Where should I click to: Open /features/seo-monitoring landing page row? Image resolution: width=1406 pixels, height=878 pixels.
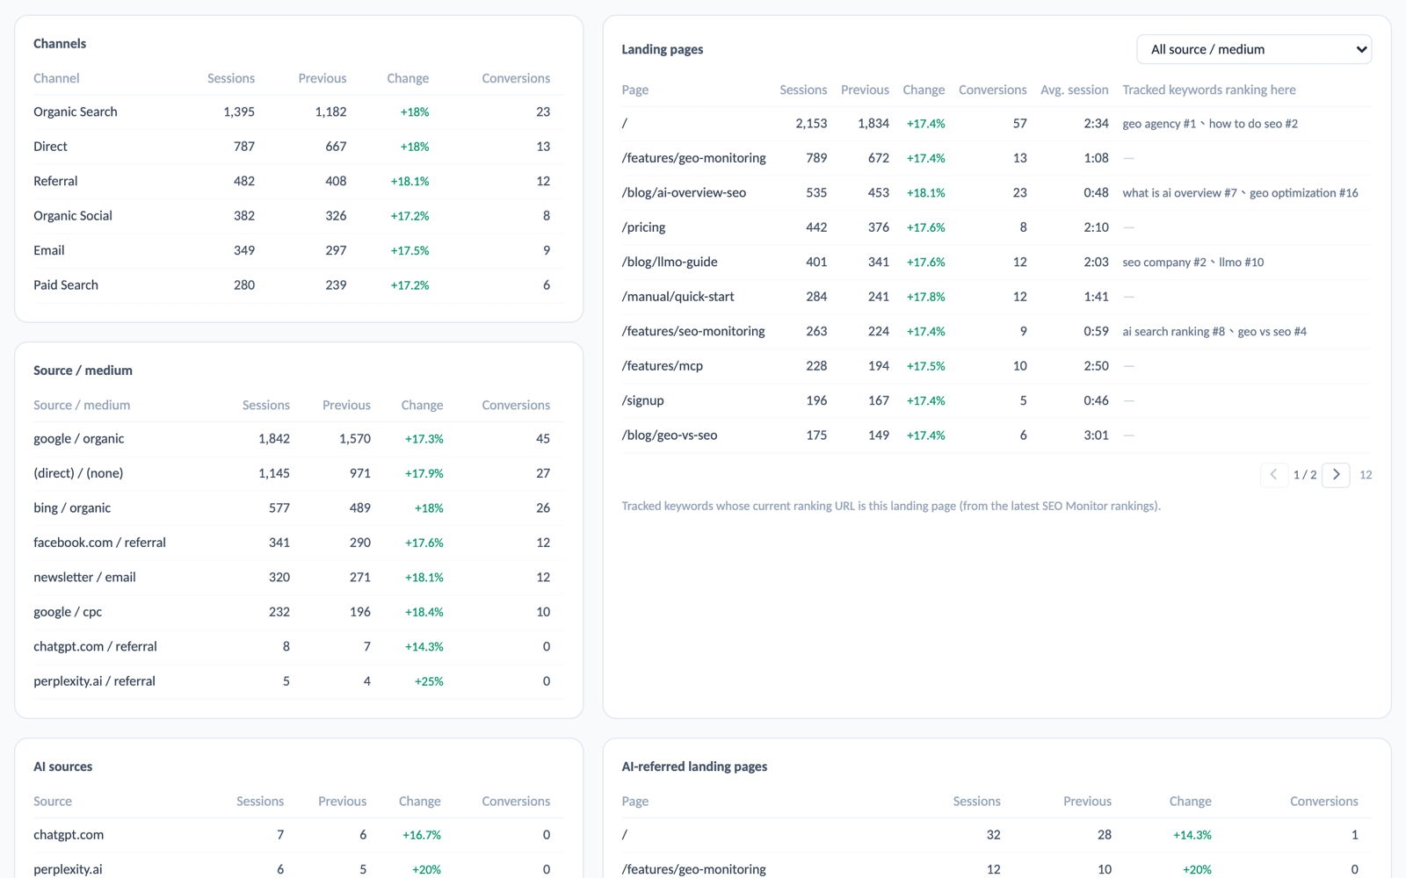[997, 332]
